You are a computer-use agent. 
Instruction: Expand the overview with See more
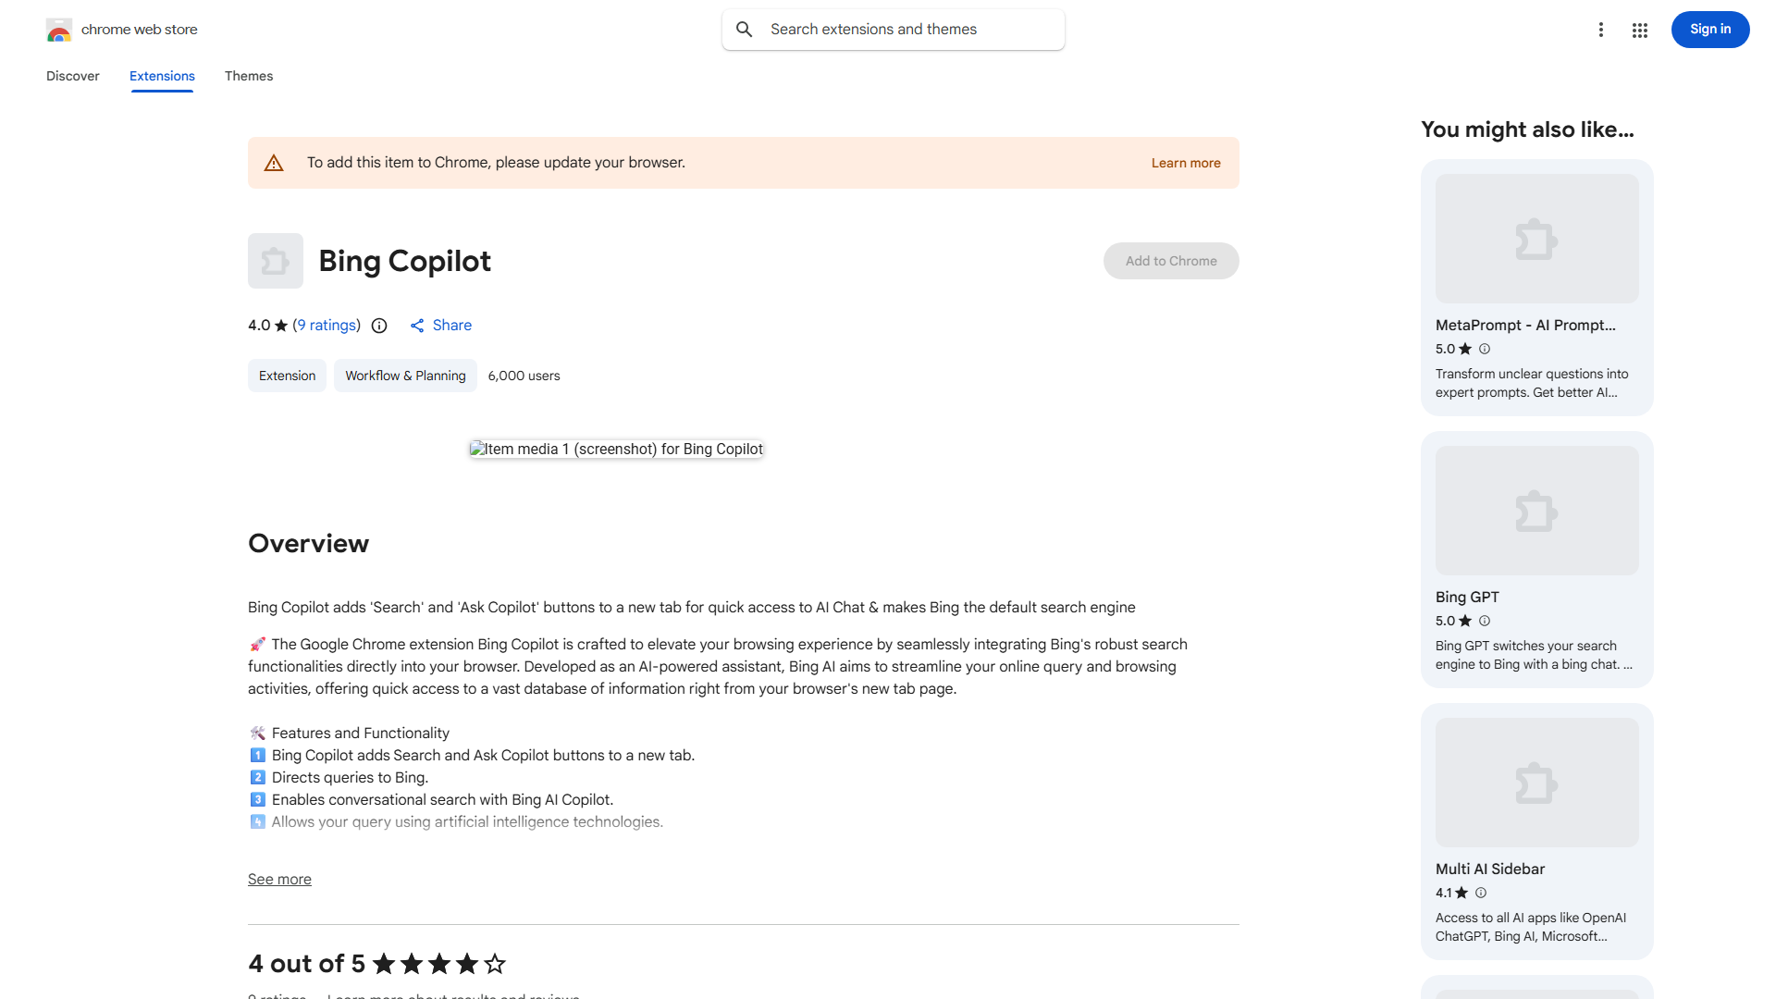pos(279,880)
